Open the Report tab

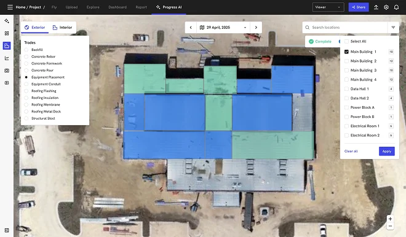pyautogui.click(x=141, y=7)
